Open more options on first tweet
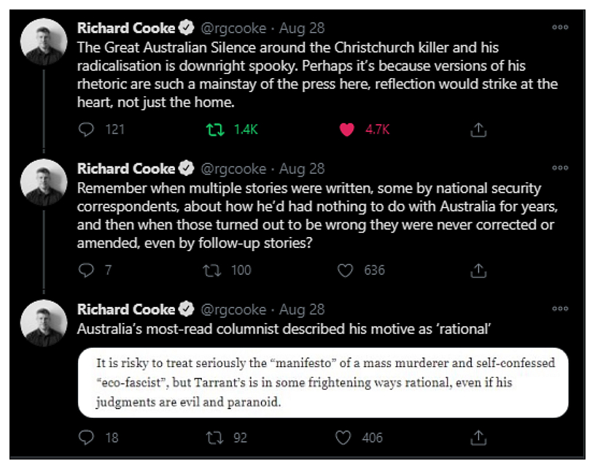The height and width of the screenshot is (469, 595). point(560,28)
